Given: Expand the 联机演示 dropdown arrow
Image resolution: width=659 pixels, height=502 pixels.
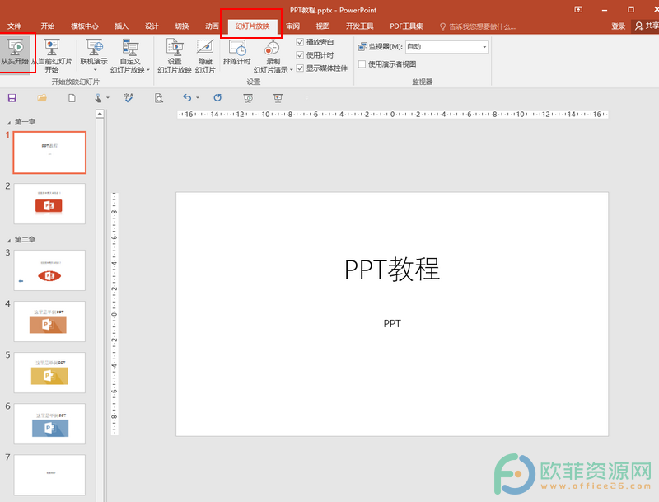Looking at the screenshot, I should tap(95, 70).
